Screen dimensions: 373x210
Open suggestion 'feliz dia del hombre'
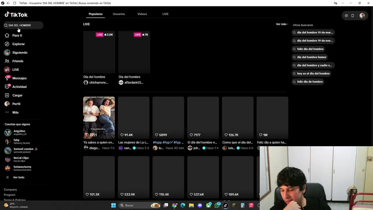pyautogui.click(x=308, y=49)
